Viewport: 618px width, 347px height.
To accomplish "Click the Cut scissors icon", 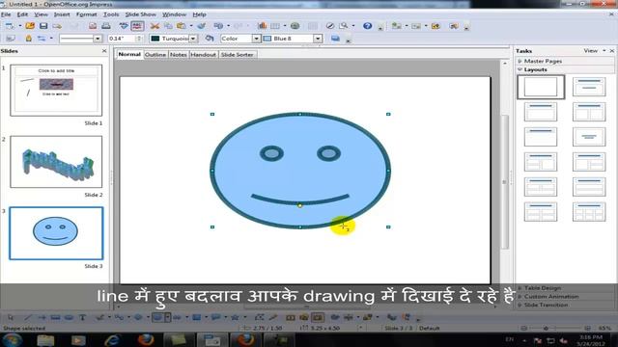I will click(154, 26).
